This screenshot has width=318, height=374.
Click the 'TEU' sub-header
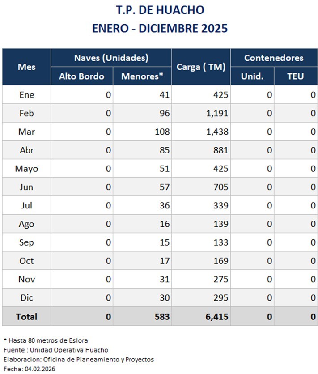(x=295, y=76)
